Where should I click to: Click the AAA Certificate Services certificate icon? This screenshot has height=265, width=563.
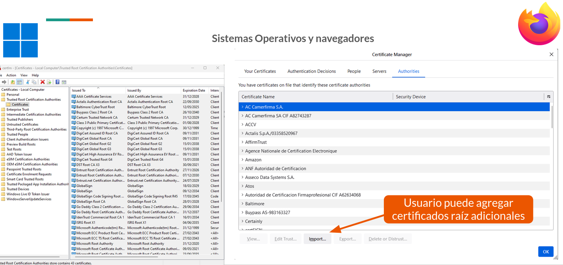pyautogui.click(x=74, y=96)
